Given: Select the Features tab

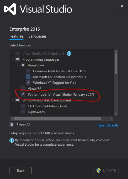Looking at the screenshot, I should 16,36.
